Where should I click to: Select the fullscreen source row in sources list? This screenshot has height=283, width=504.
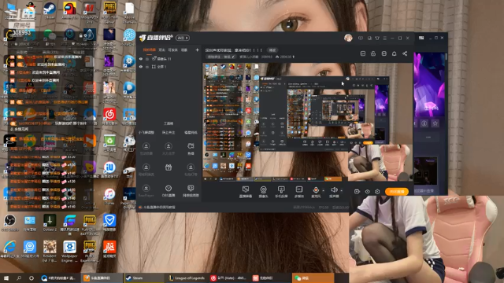(x=169, y=67)
